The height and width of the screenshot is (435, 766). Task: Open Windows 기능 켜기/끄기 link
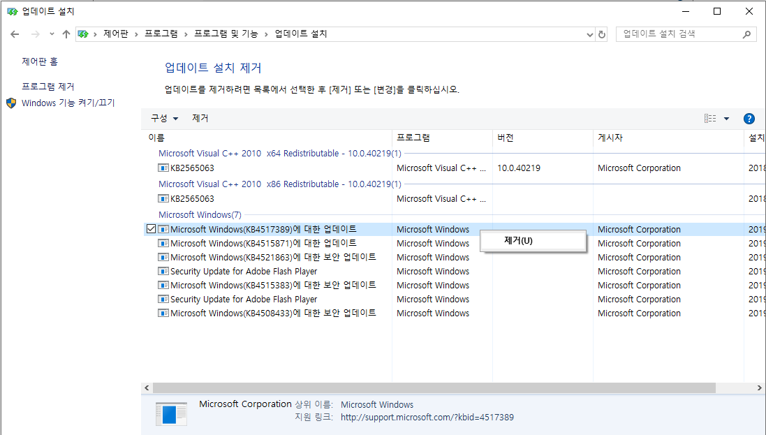68,103
